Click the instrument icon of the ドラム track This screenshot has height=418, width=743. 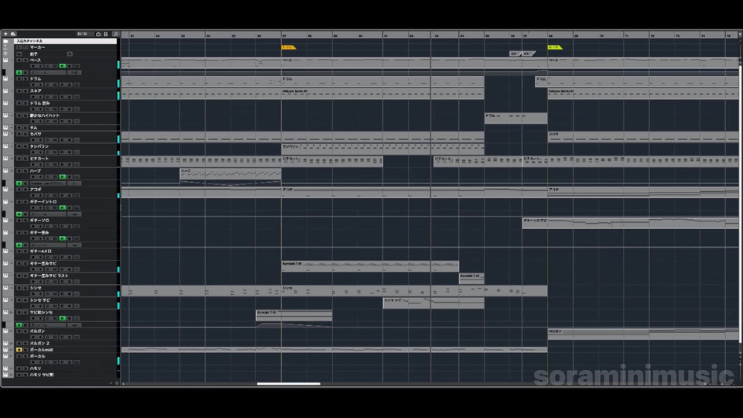click(5, 79)
